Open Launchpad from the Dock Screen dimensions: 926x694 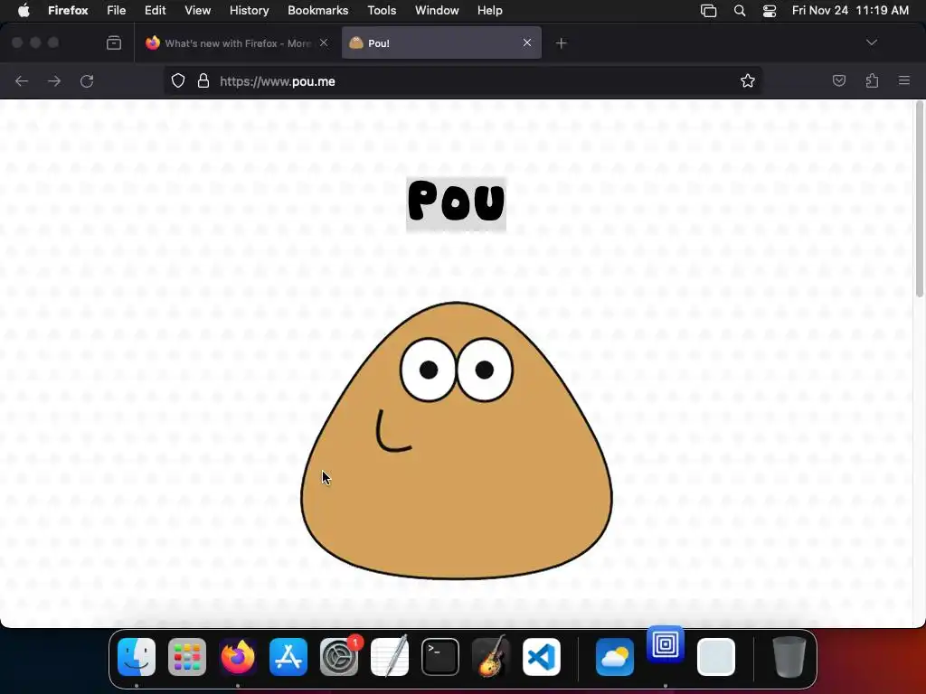point(187,656)
